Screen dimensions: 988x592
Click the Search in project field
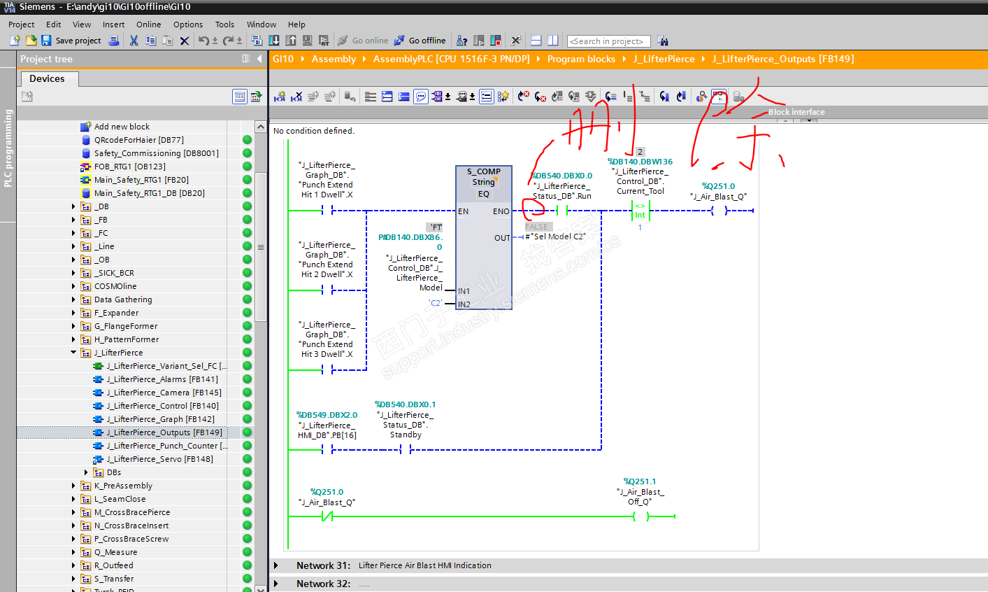coord(608,41)
